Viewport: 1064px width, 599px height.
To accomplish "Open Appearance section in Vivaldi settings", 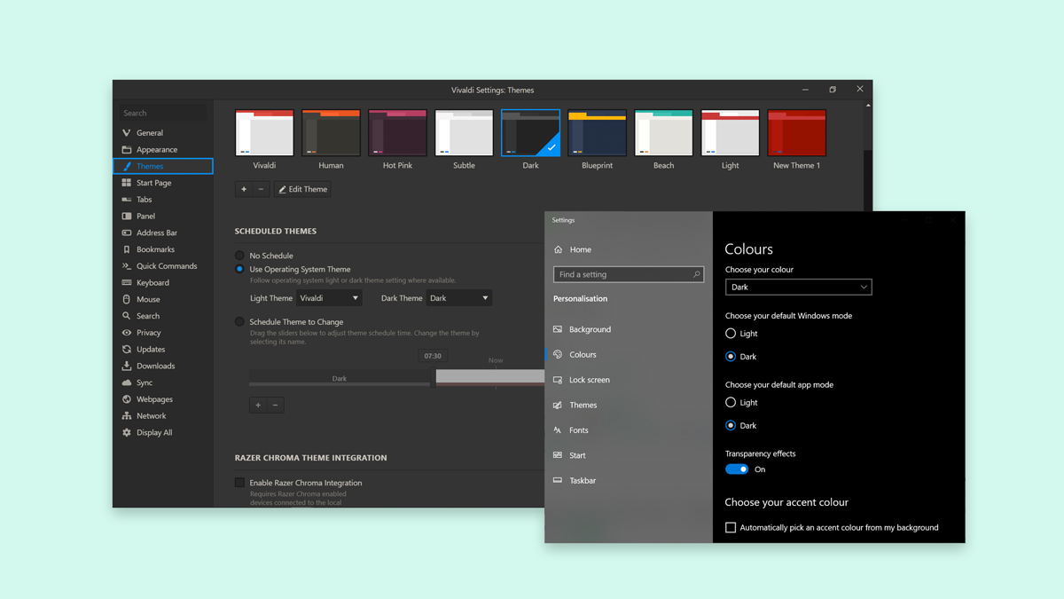I will click(x=163, y=150).
